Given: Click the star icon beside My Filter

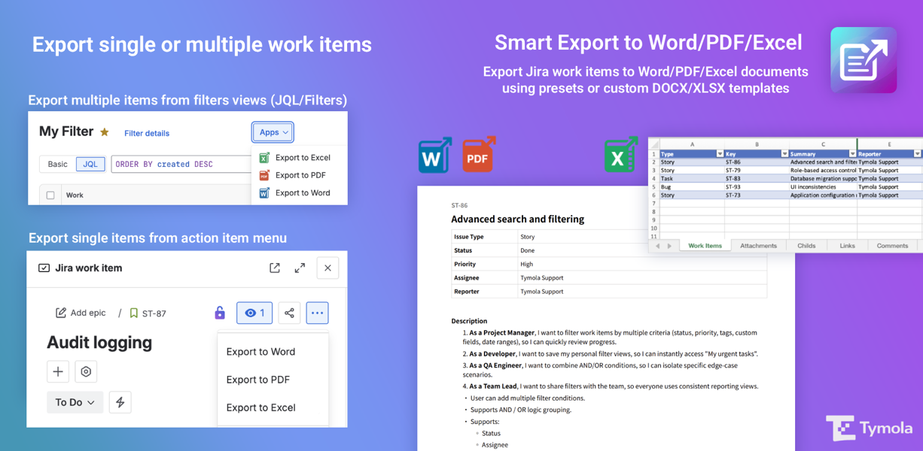Looking at the screenshot, I should 105,132.
